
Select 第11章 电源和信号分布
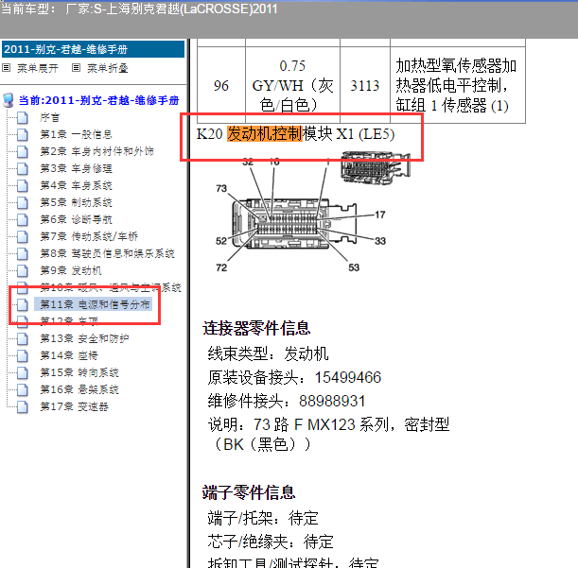pyautogui.click(x=94, y=304)
